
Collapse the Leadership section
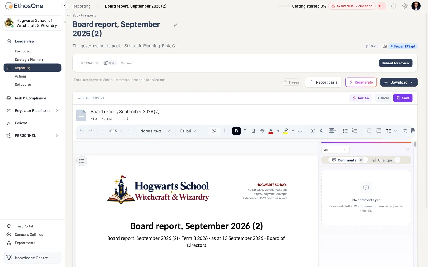(x=32, y=41)
